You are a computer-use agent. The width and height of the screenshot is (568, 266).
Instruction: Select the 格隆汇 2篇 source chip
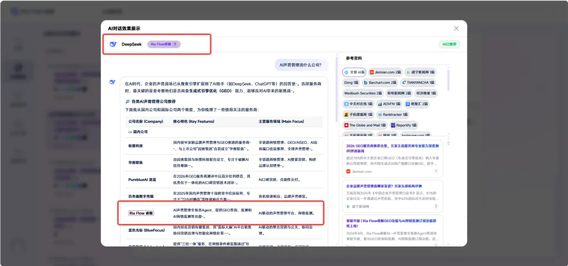point(417,104)
